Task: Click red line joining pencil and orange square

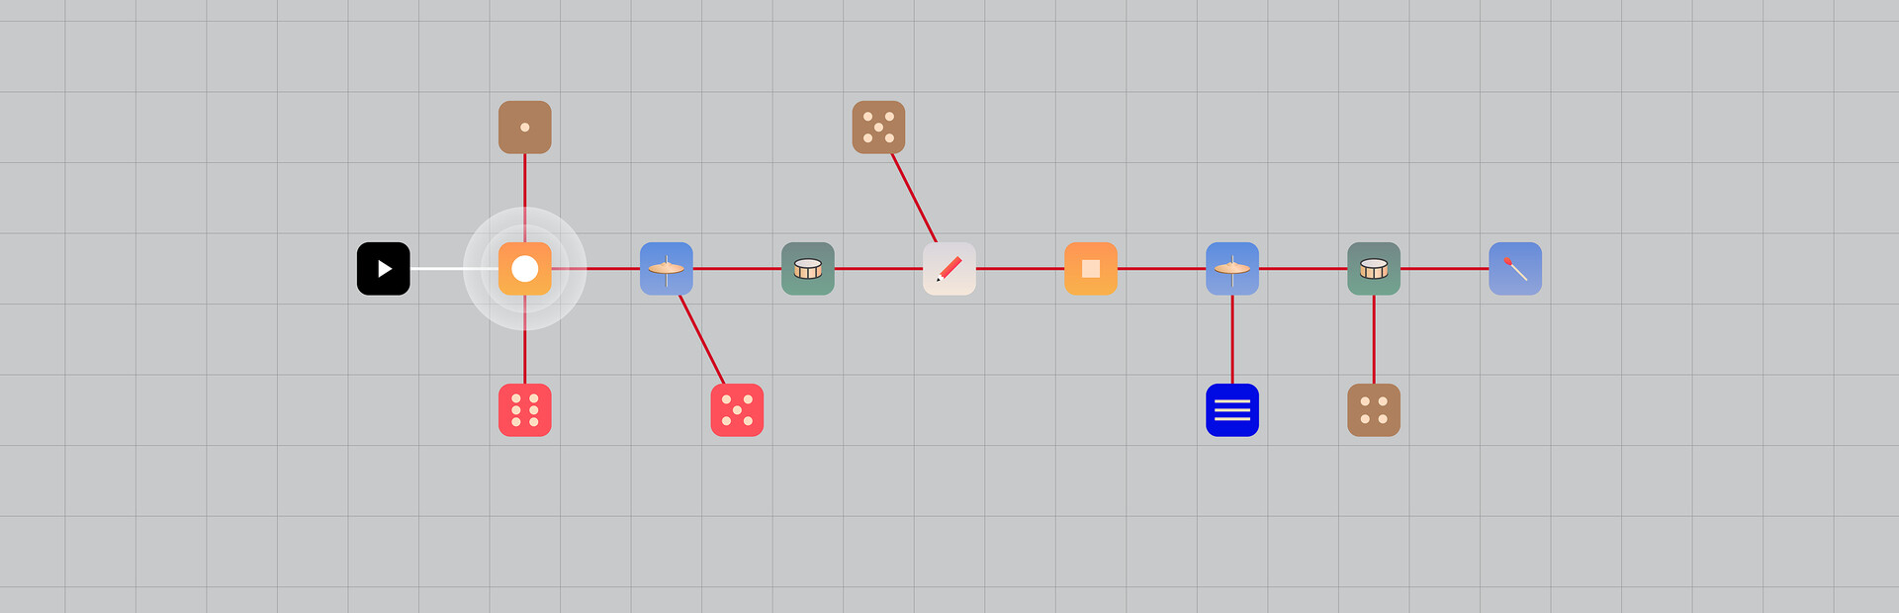Action: coord(1020,268)
